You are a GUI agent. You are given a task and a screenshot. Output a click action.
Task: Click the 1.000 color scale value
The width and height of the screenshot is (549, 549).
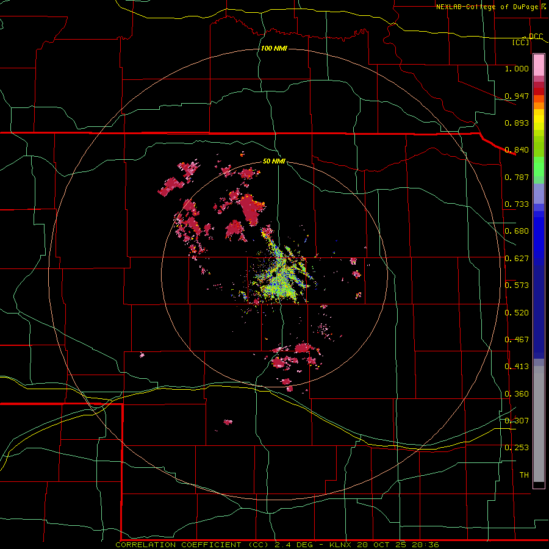[x=517, y=68]
